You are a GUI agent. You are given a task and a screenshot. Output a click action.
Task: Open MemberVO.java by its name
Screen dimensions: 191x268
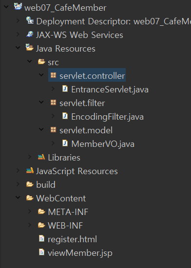[x=103, y=144]
